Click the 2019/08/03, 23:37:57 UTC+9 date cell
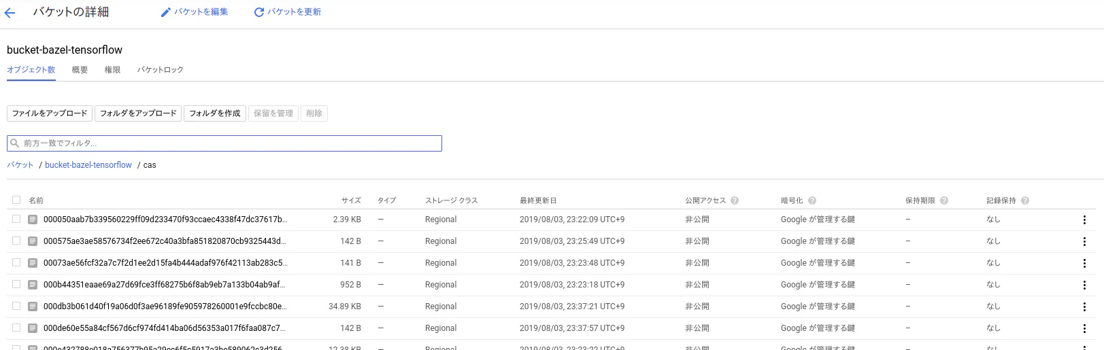 click(x=572, y=328)
